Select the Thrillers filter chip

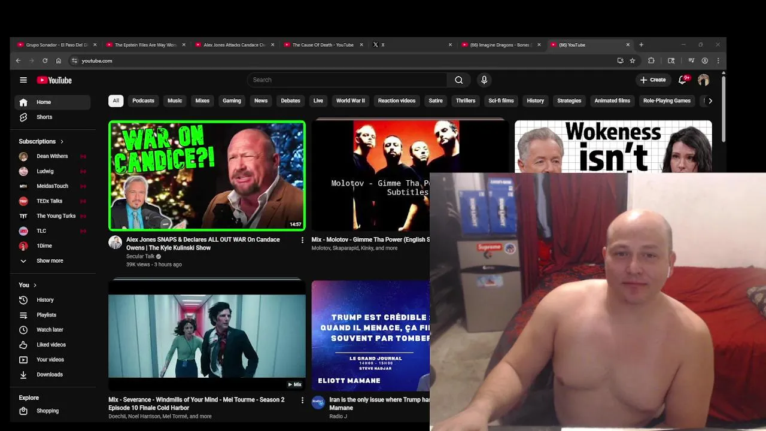pyautogui.click(x=466, y=101)
